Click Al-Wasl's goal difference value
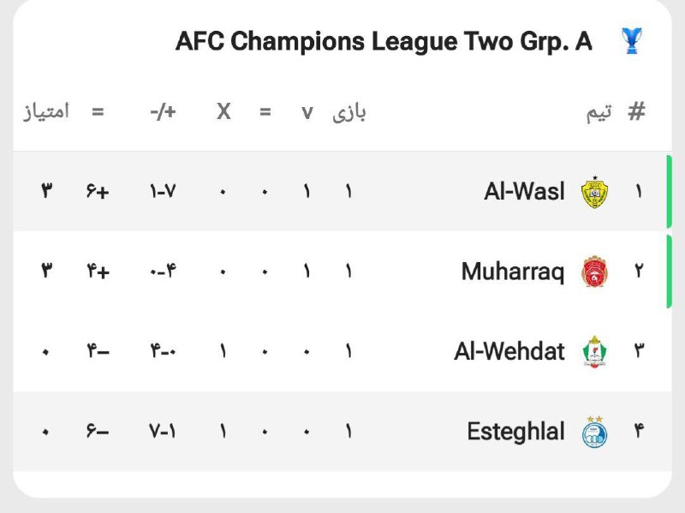 98,192
